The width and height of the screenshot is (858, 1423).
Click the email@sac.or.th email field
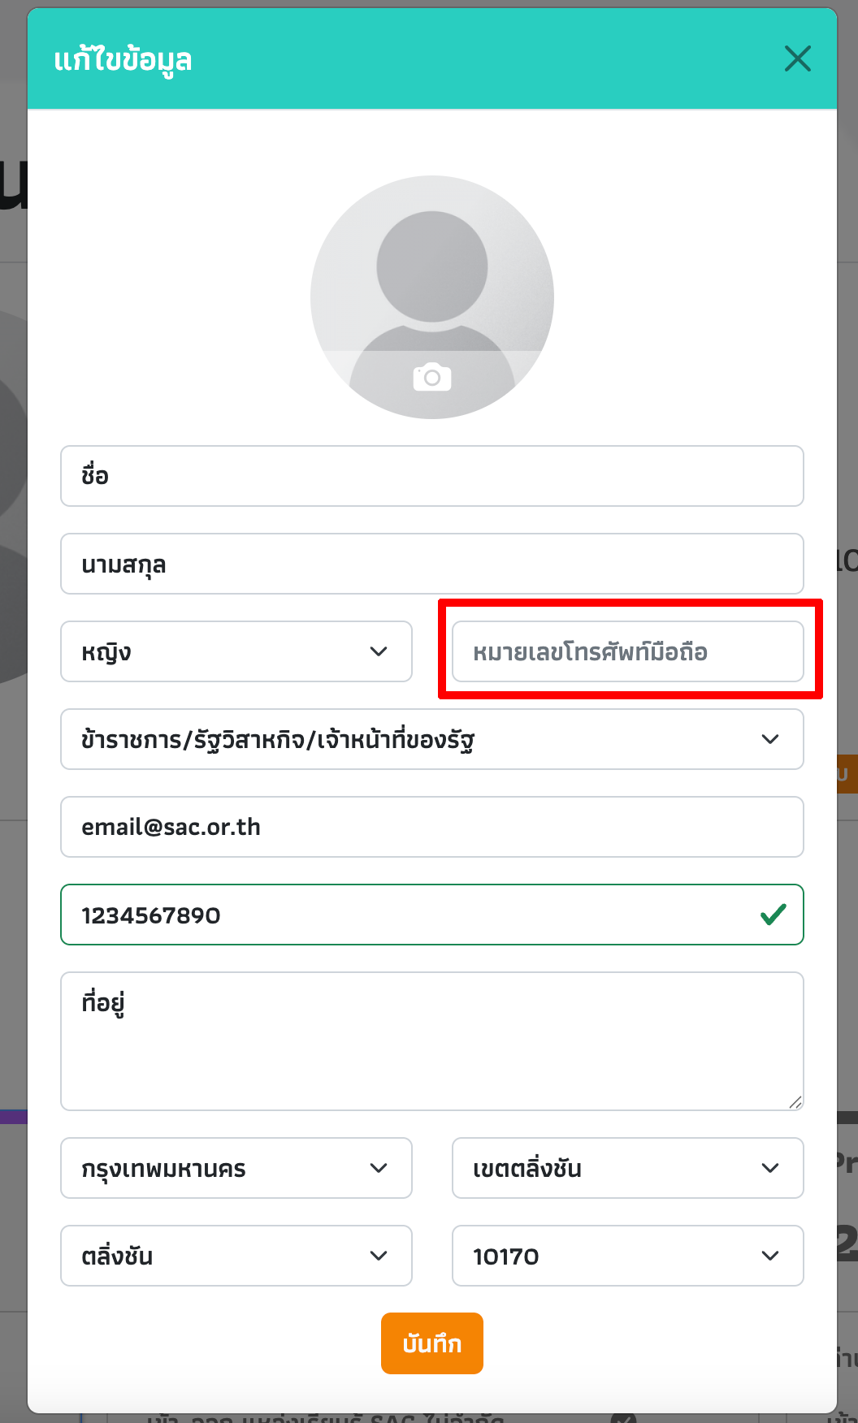[x=432, y=827]
